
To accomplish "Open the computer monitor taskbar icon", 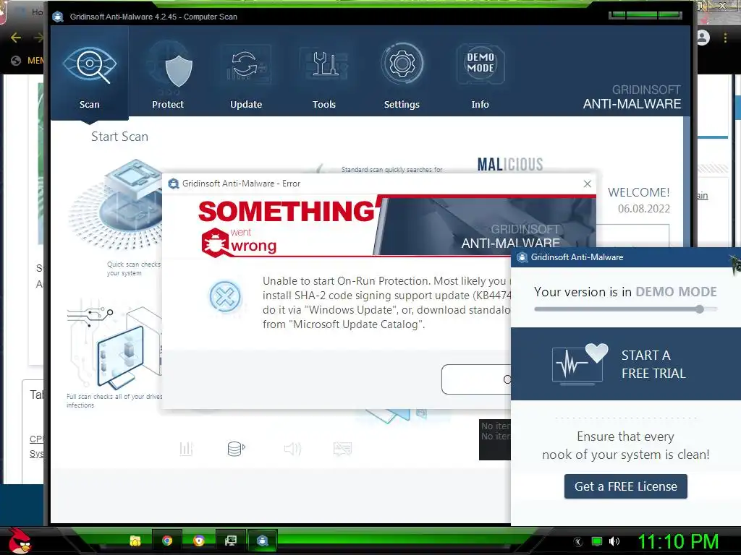I will coord(231,541).
